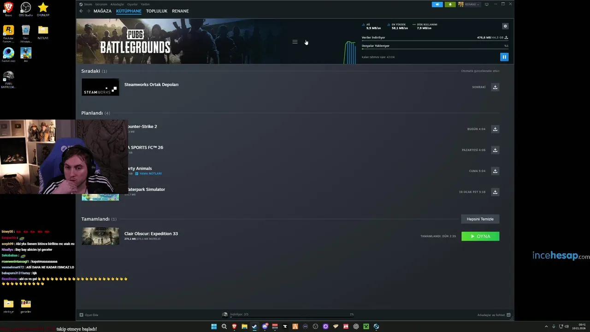The height and width of the screenshot is (332, 590).
Task: Start Counter-Strike 2 update download
Action: coord(495,129)
